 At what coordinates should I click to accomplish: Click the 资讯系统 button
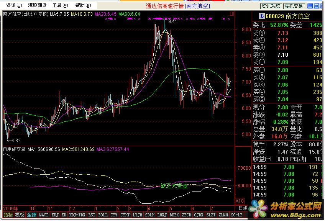[x=271, y=6]
